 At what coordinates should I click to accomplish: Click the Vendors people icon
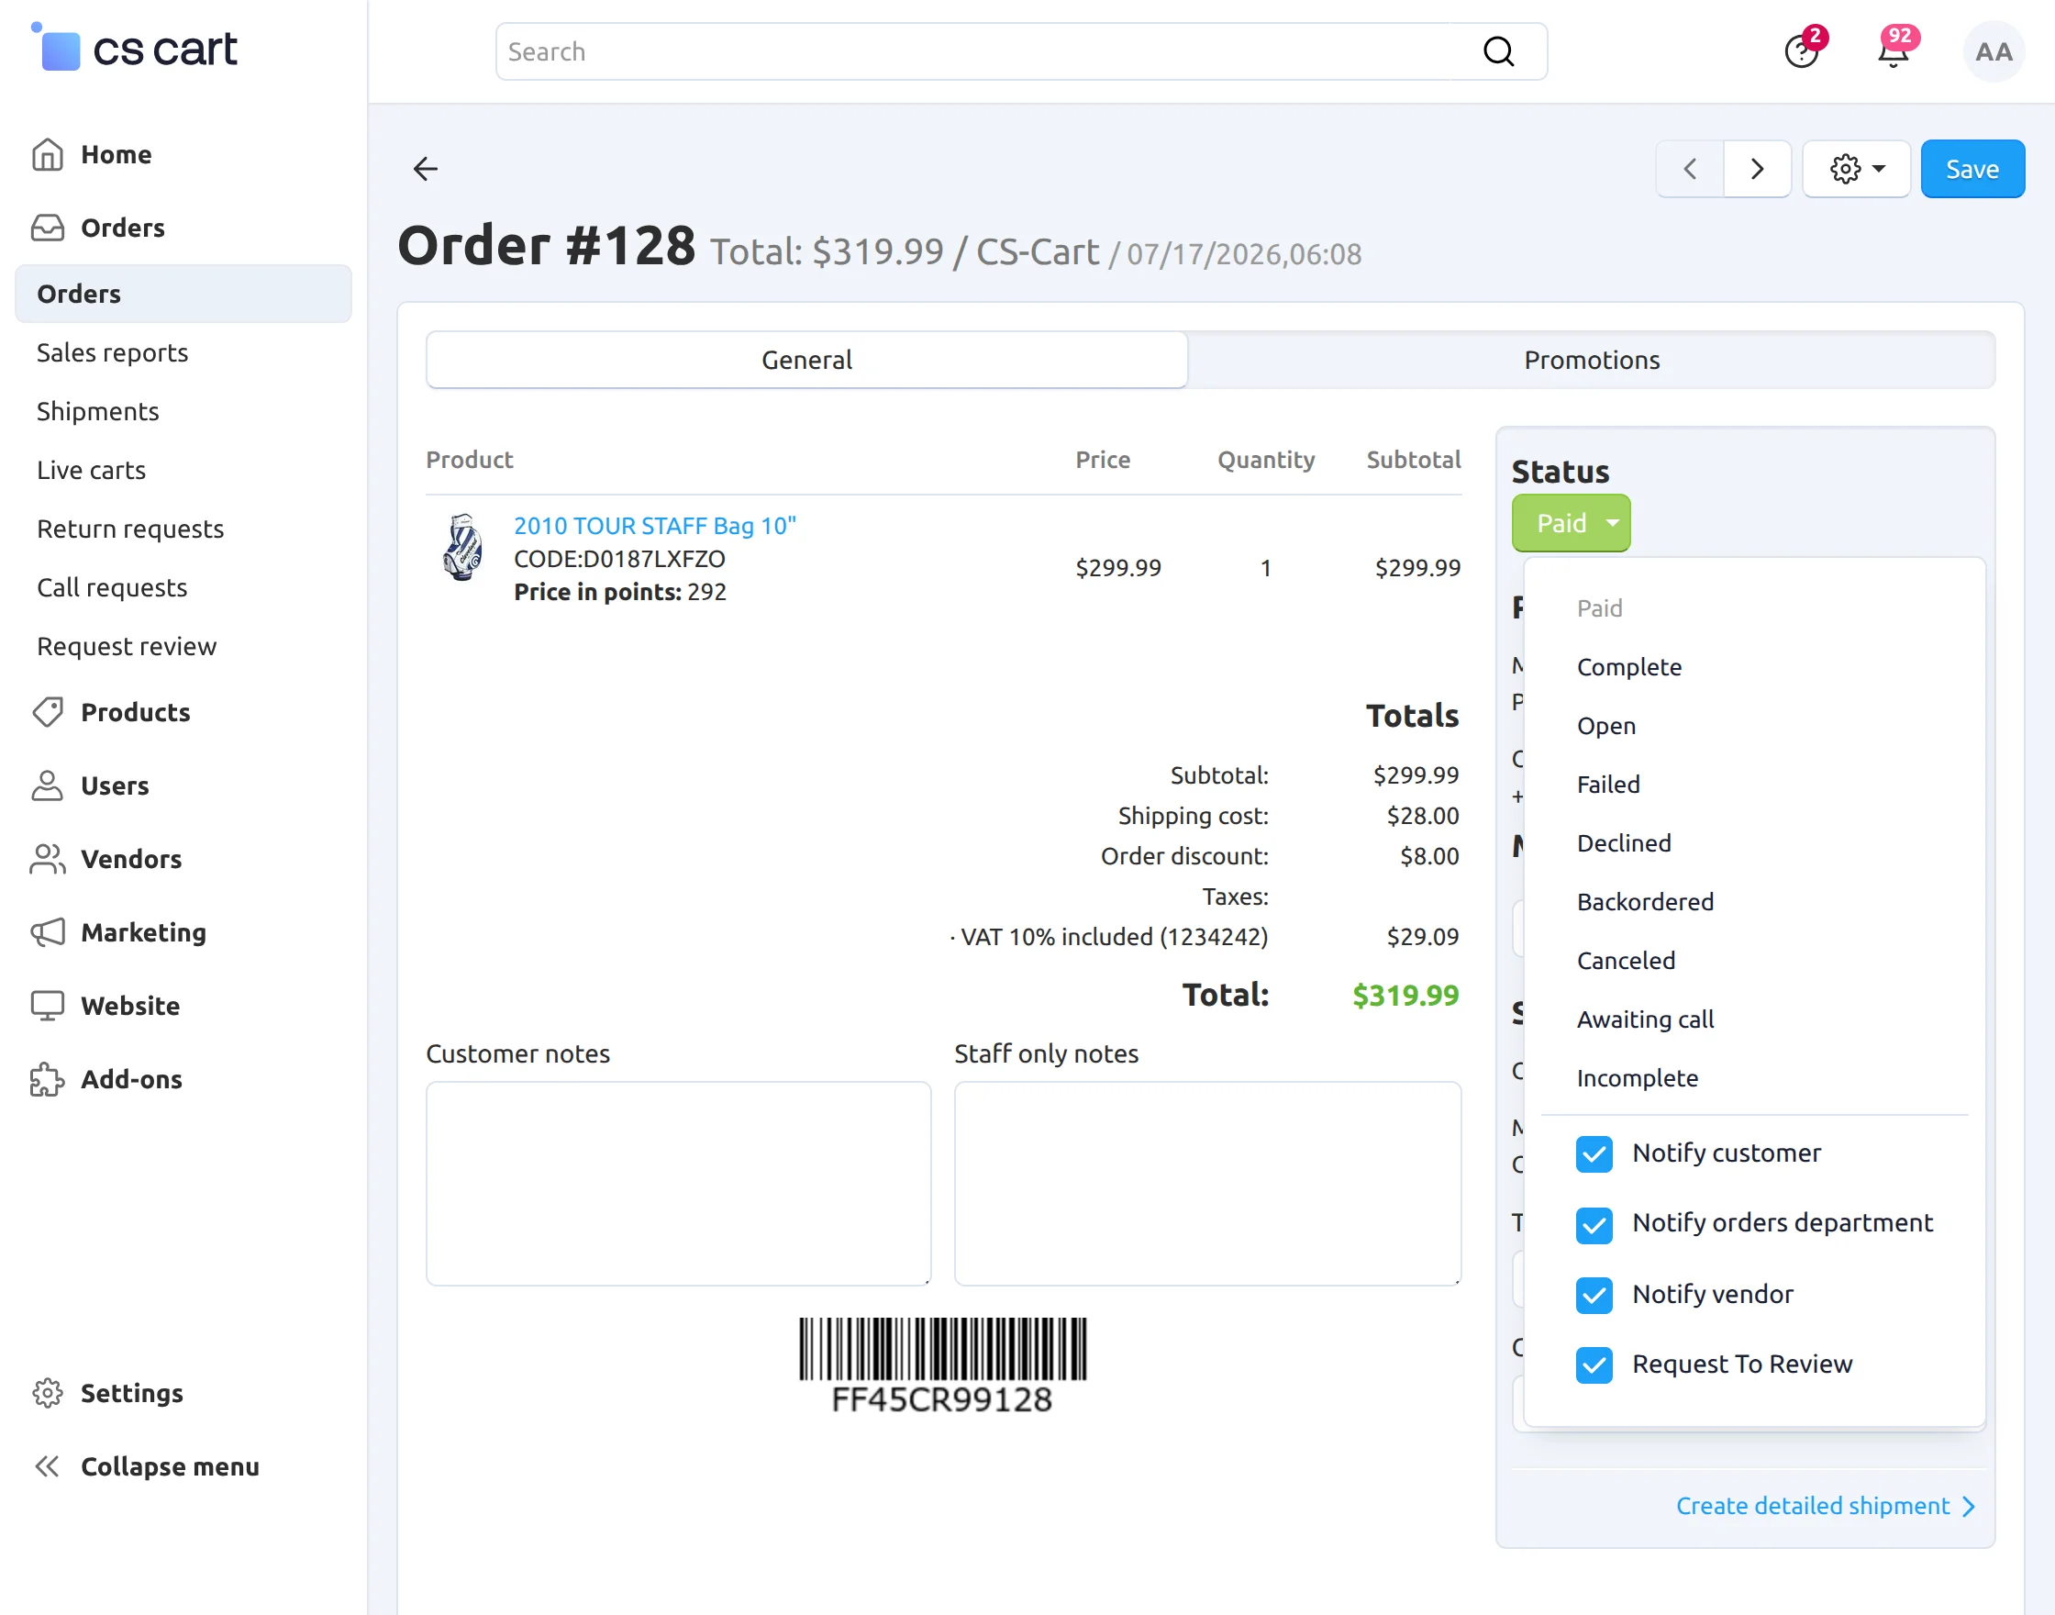48,859
